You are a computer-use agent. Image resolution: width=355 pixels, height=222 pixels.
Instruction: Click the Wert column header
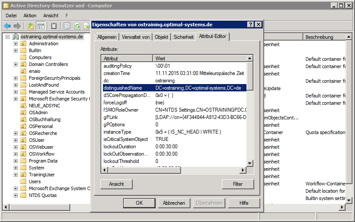click(200, 59)
